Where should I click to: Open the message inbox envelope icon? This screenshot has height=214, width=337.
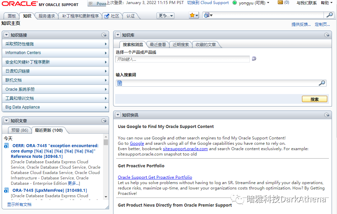point(280,3)
